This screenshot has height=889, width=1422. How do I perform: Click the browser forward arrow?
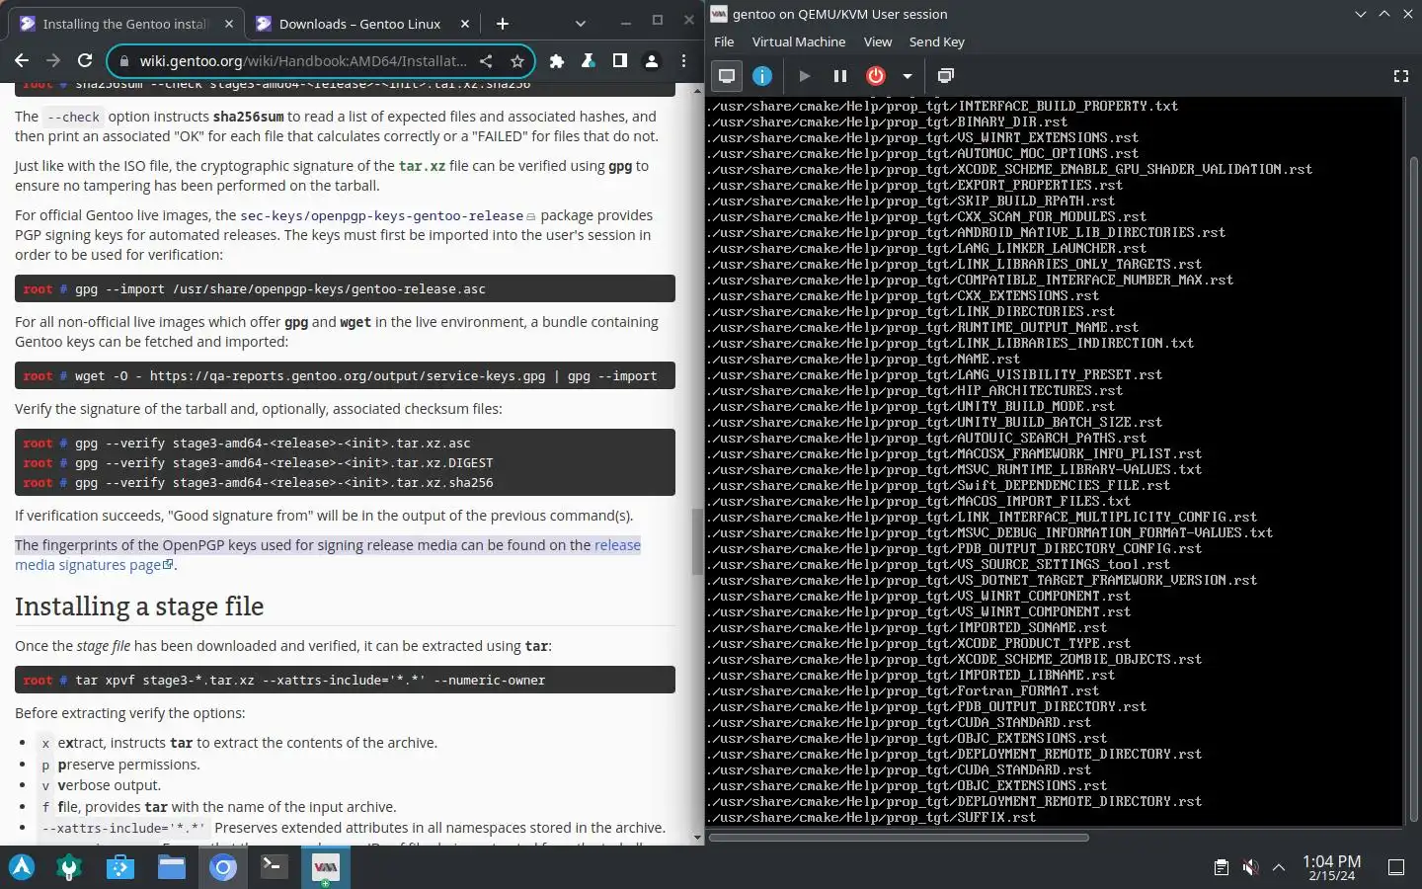pos(53,61)
